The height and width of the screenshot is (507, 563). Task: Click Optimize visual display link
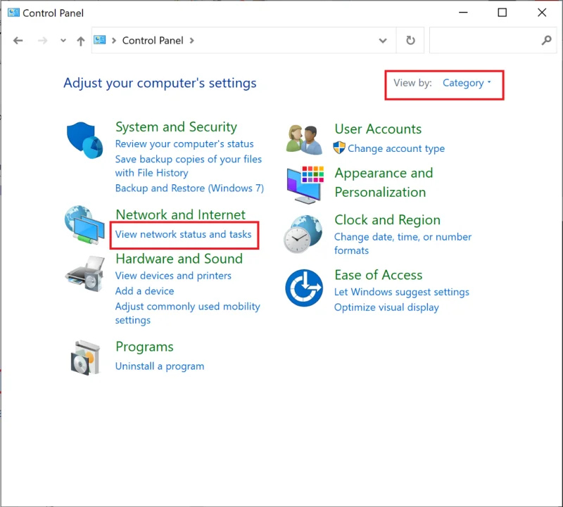click(x=386, y=307)
